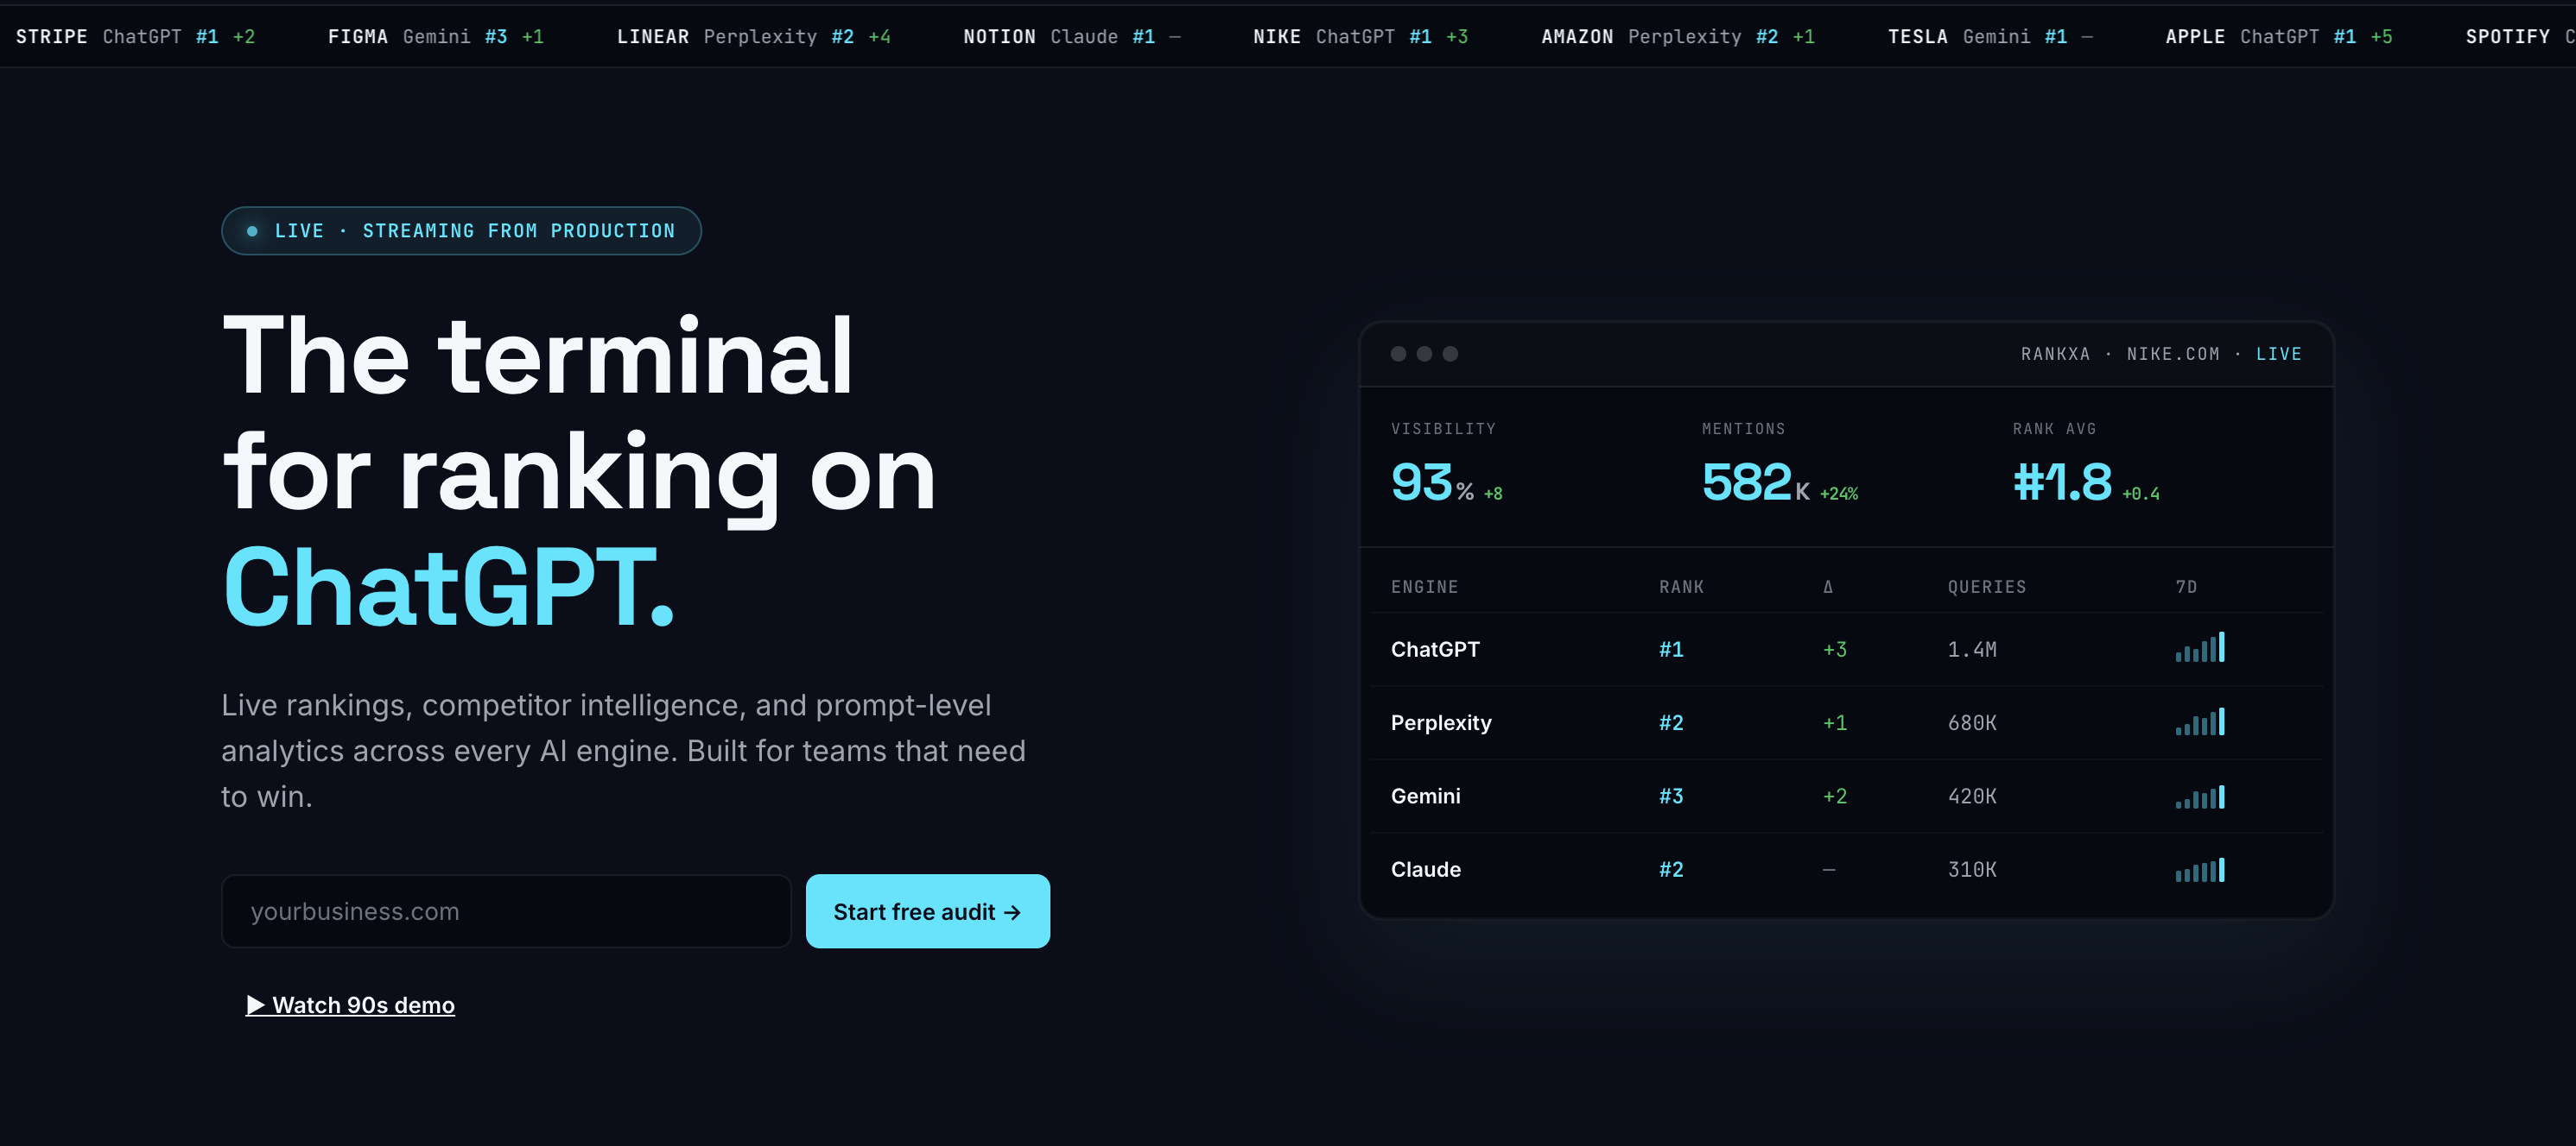The image size is (2576, 1146).
Task: Click the +2 delta in Gemini row
Action: [1835, 797]
